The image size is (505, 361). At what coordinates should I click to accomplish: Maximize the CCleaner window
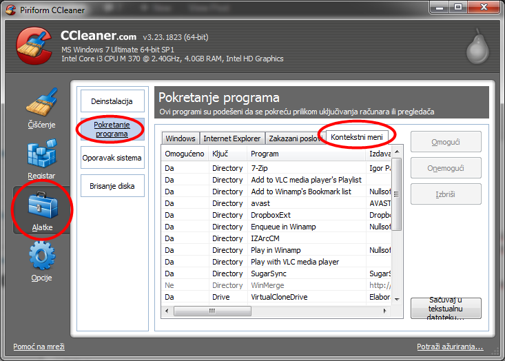click(458, 7)
